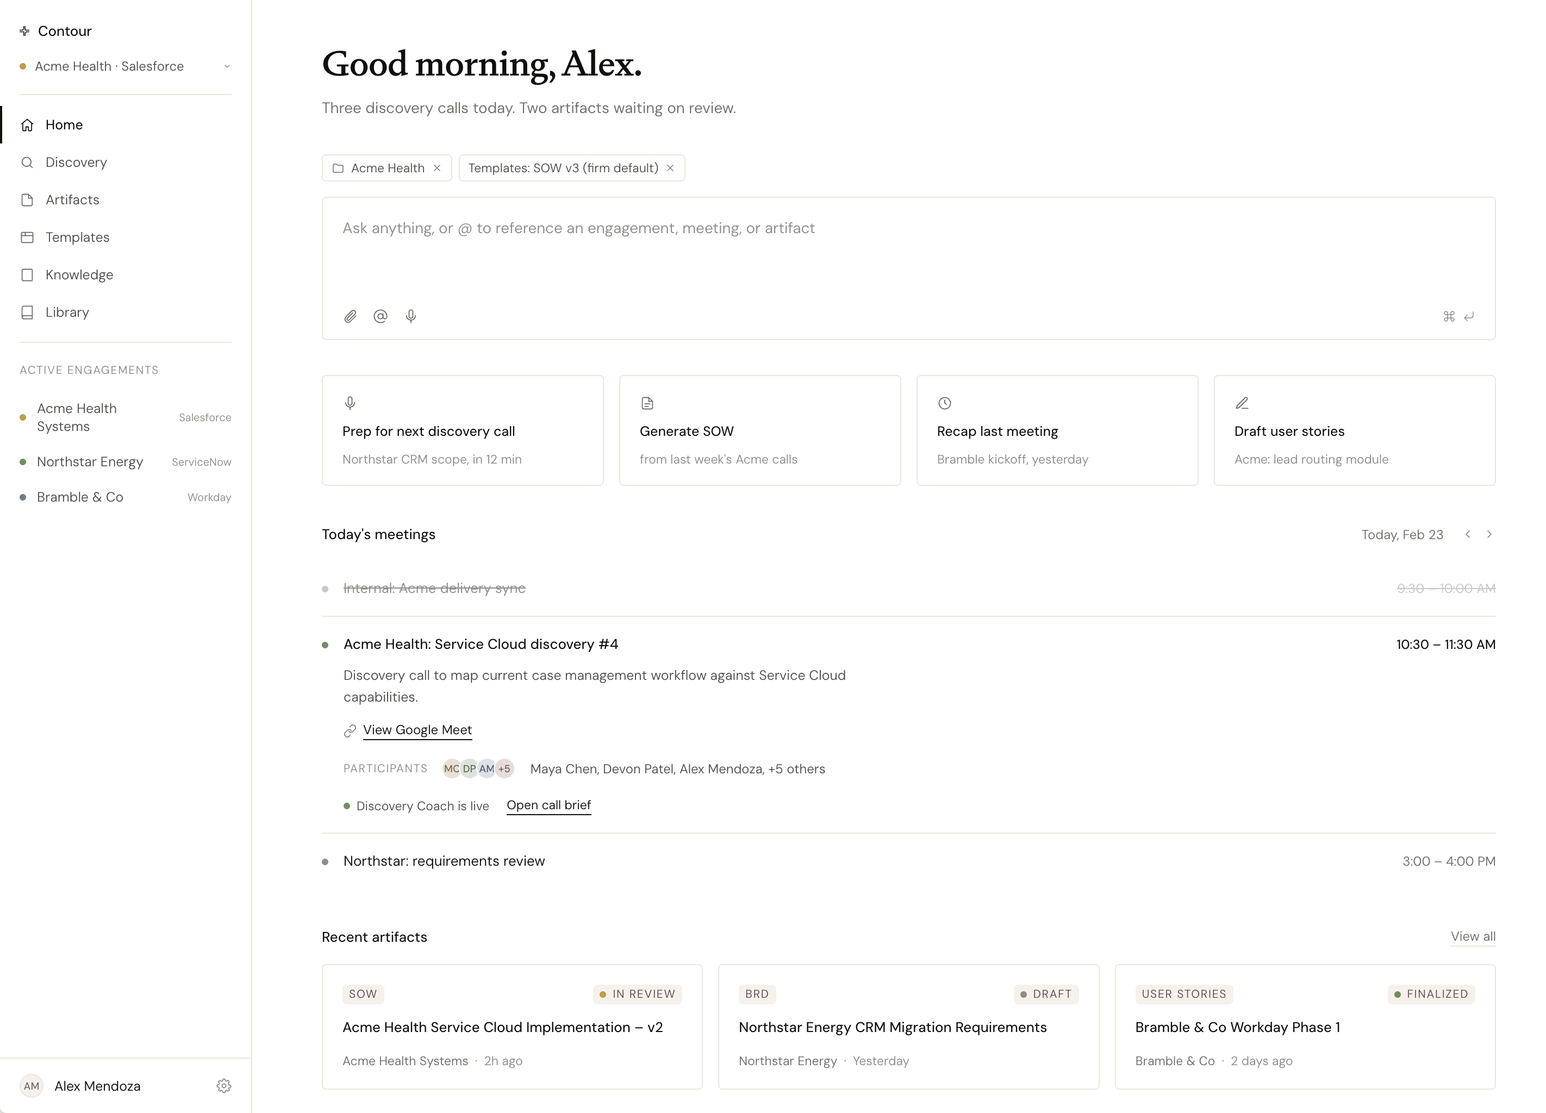Click the link icon beside View Google Meet

[x=351, y=730]
